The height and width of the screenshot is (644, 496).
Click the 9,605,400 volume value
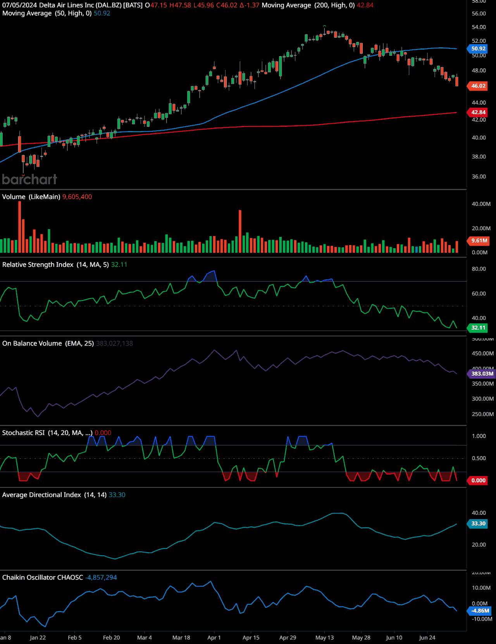click(77, 197)
